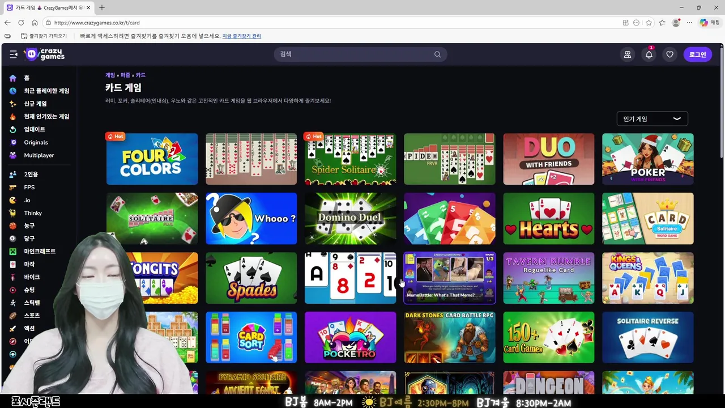Click the 당구 billiards icon

click(x=12, y=239)
